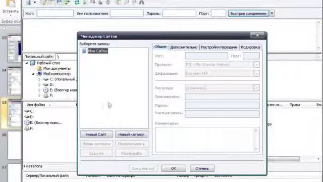Click the Соединиться button
323x182 pixels.
(x=143, y=168)
